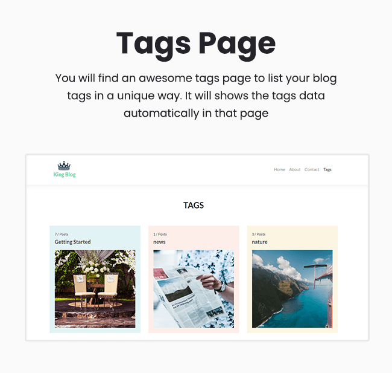Click the TAGS page heading
Image resolution: width=392 pixels, height=373 pixels.
tap(194, 206)
